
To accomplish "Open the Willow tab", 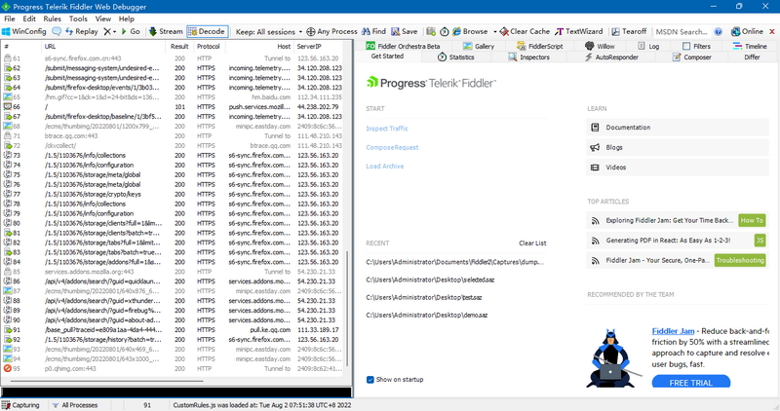I will pyautogui.click(x=600, y=46).
